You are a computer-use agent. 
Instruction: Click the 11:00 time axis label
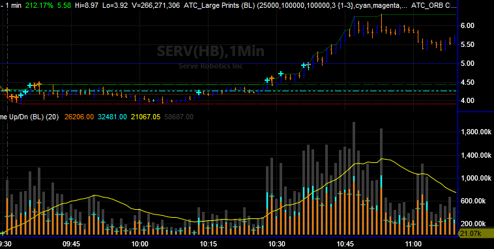click(x=413, y=244)
